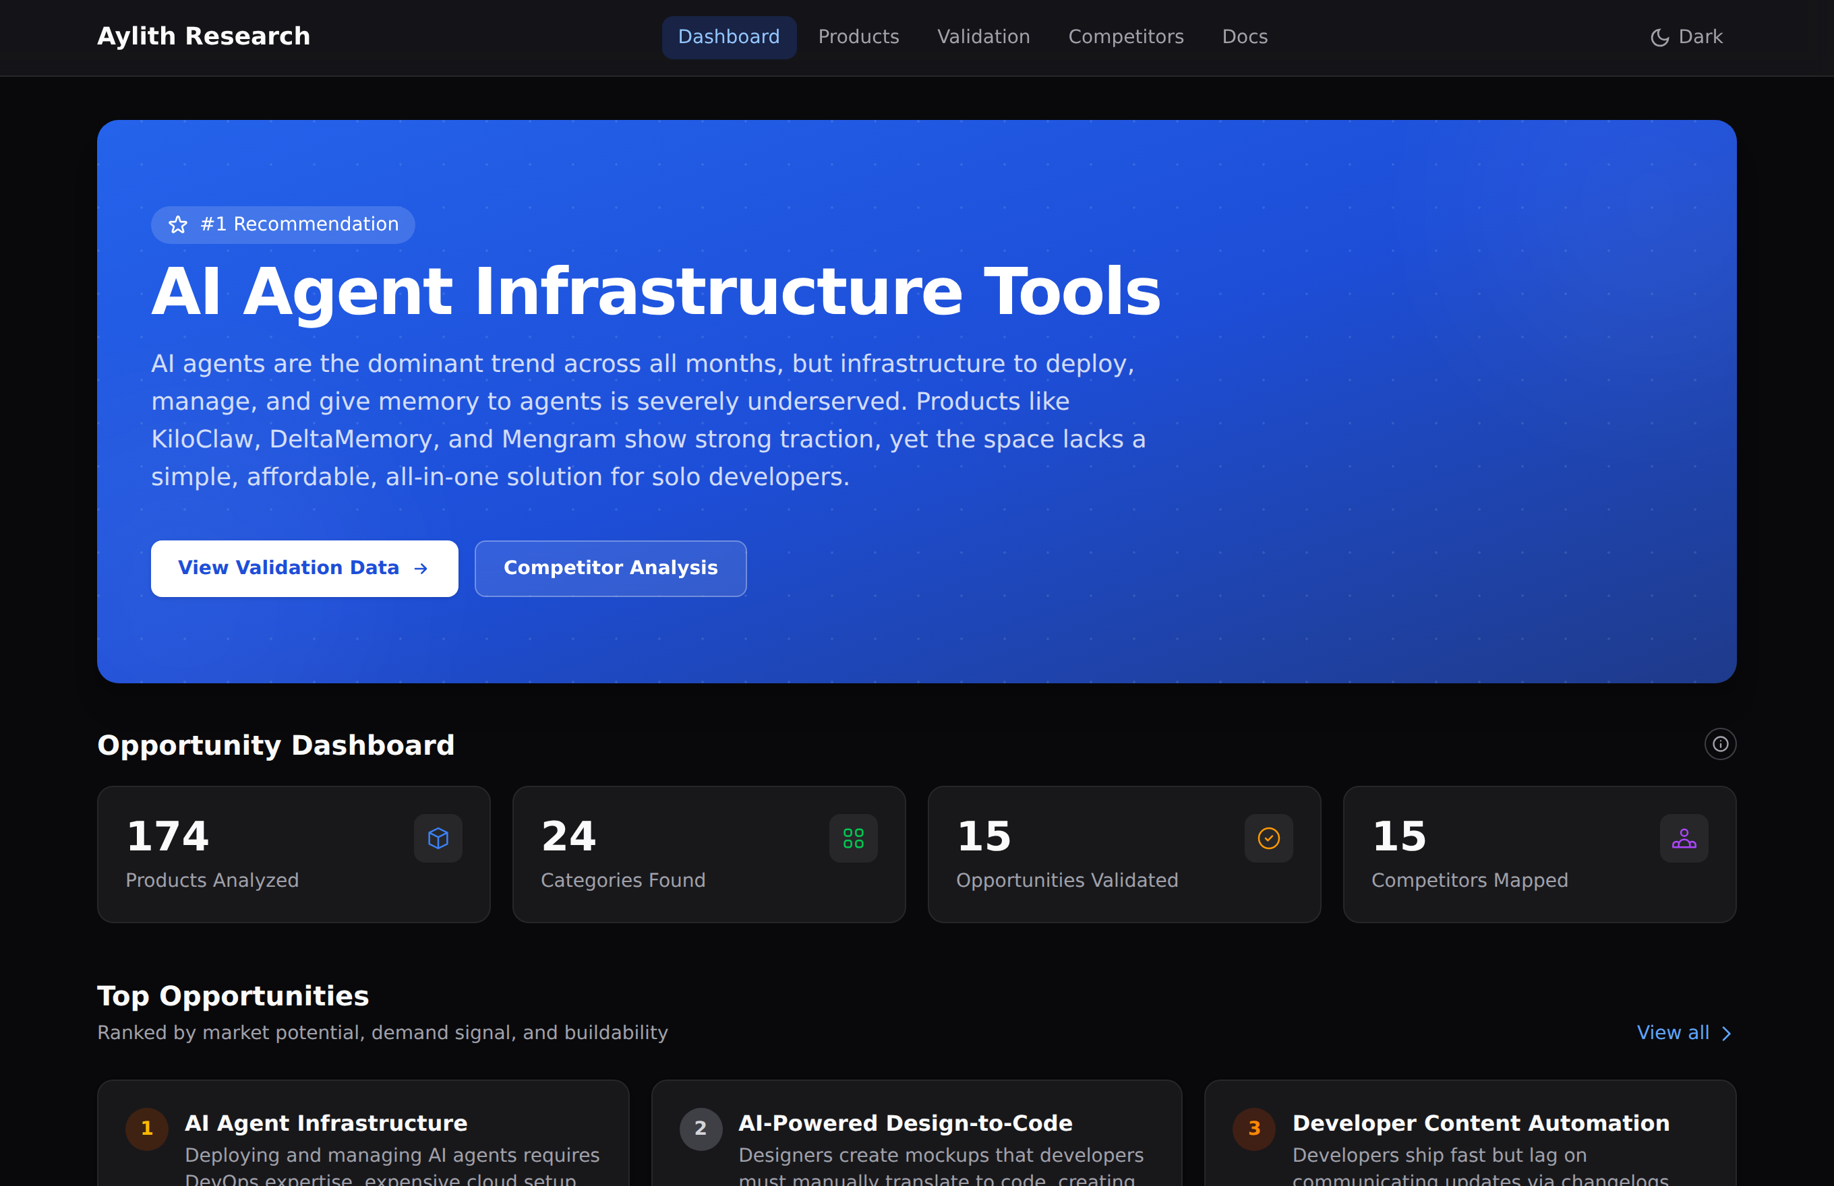Click rank 1 badge on AI Agent Infrastructure
The image size is (1834, 1186).
[146, 1129]
